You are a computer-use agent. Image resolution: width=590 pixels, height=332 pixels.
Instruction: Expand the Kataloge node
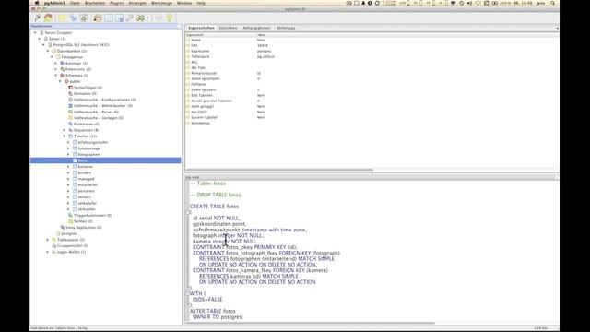pyautogui.click(x=56, y=64)
